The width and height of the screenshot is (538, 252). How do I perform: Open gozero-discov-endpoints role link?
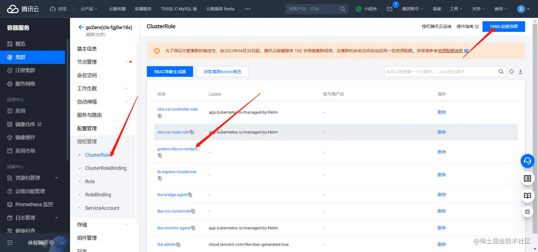click(179, 149)
